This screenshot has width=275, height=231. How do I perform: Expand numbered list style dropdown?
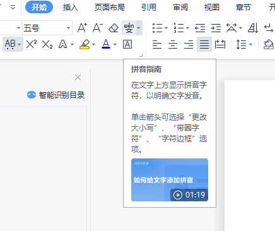[x=187, y=28]
